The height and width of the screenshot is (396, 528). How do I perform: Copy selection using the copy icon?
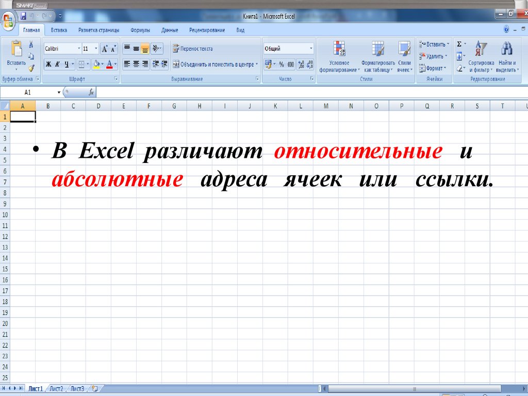[x=31, y=56]
